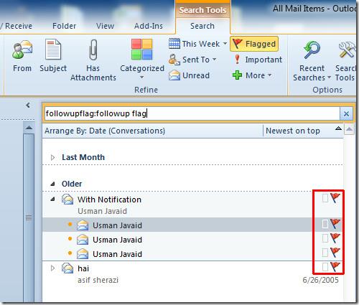Filter by Has Attachments paperclip
Screen dimensions: 359x305
[x=93, y=50]
